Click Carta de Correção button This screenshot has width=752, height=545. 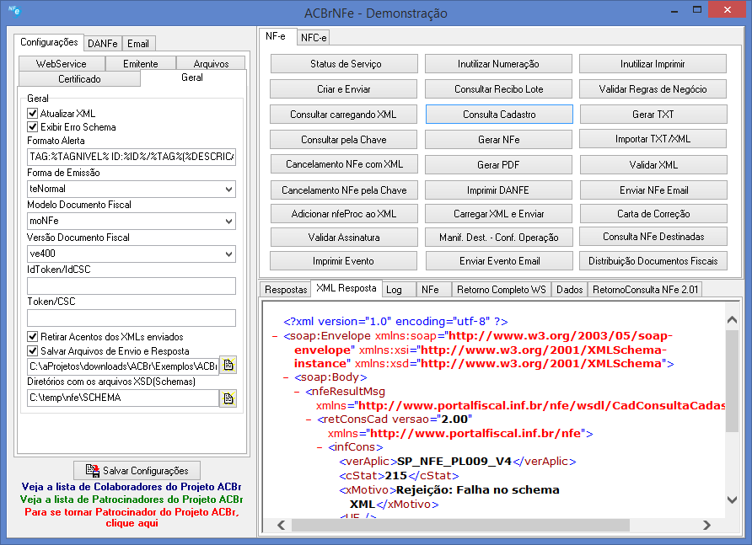pos(653,214)
